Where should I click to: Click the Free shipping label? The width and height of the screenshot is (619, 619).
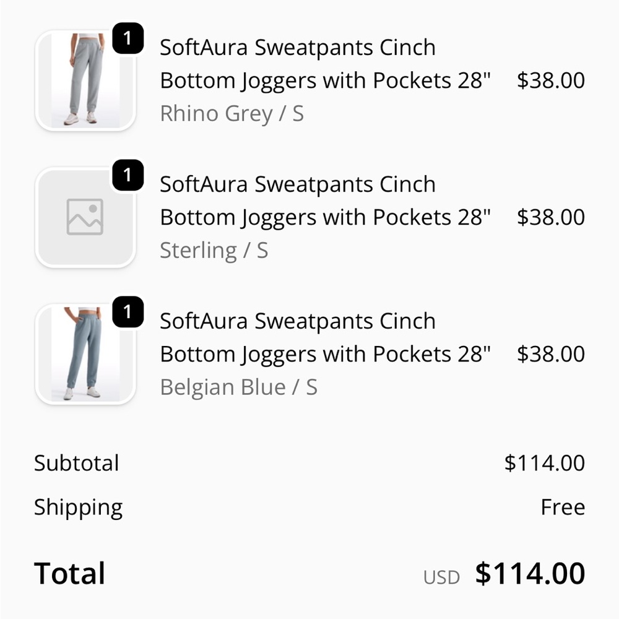[563, 507]
